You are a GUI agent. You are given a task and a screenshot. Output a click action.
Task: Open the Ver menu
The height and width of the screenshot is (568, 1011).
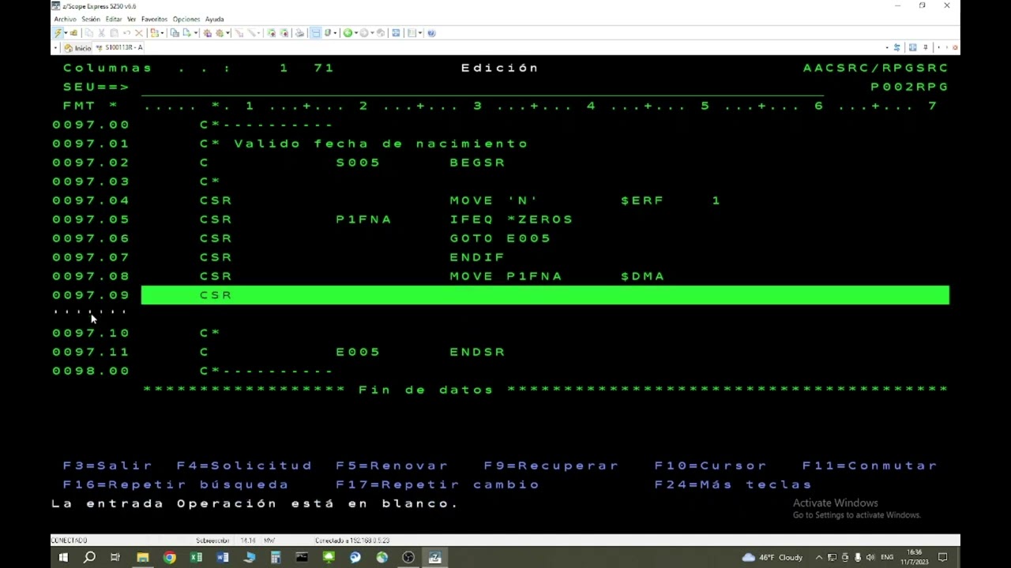pos(131,19)
